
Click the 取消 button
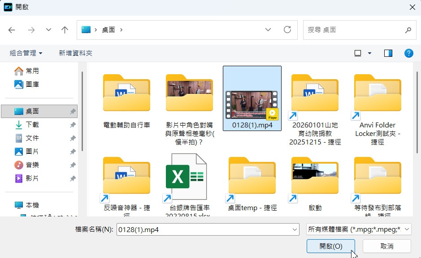[386, 246]
